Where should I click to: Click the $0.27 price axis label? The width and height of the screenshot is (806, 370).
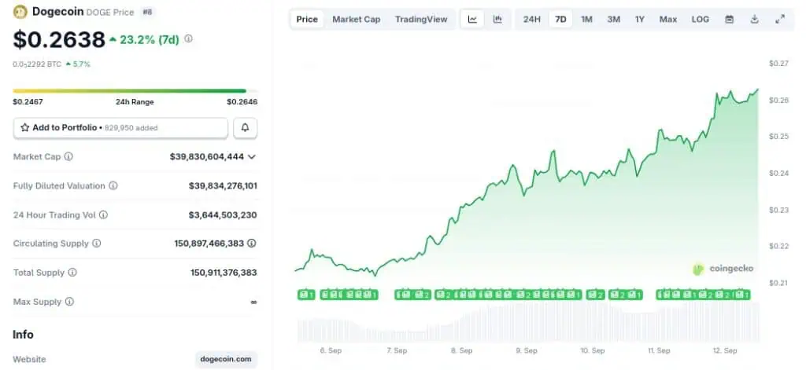[778, 63]
